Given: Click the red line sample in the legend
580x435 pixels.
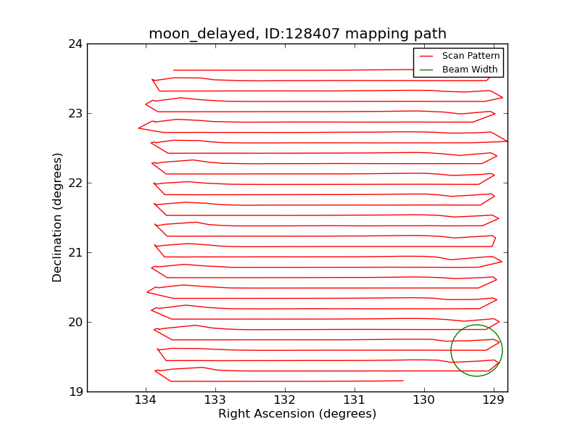Looking at the screenshot, I should (x=426, y=57).
